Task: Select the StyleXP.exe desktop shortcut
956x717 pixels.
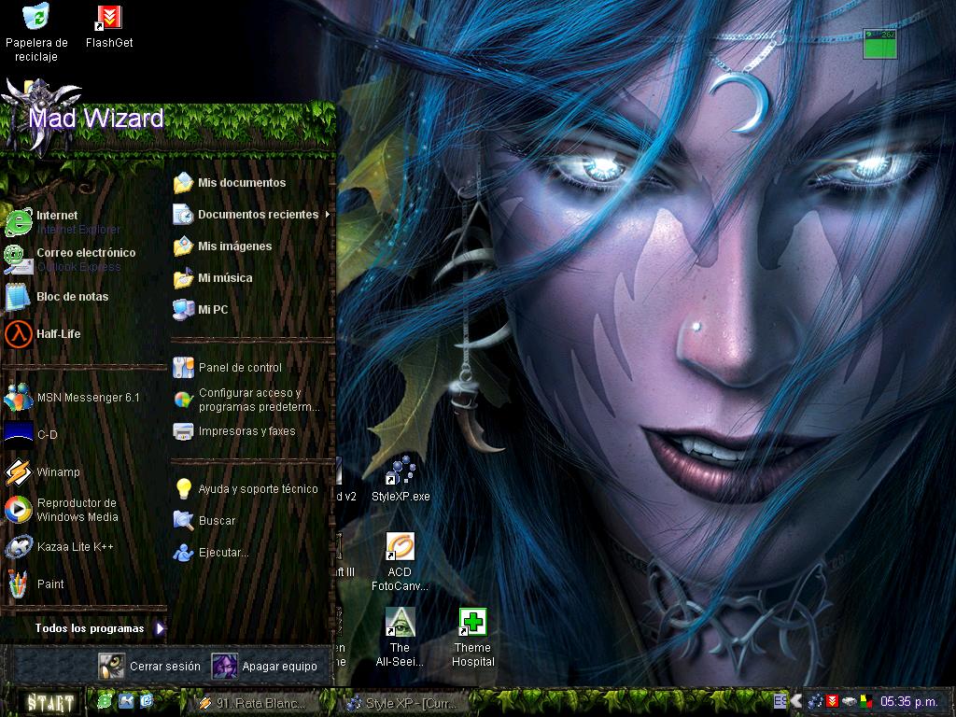Action: [x=401, y=479]
